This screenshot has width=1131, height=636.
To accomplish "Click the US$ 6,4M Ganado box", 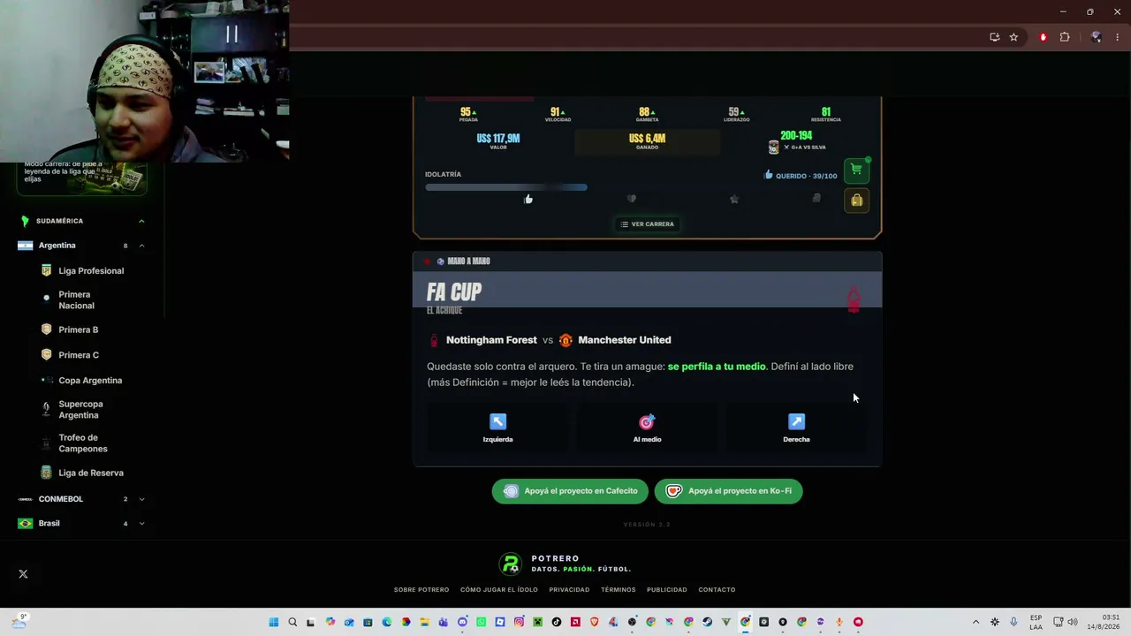I will tap(647, 141).
